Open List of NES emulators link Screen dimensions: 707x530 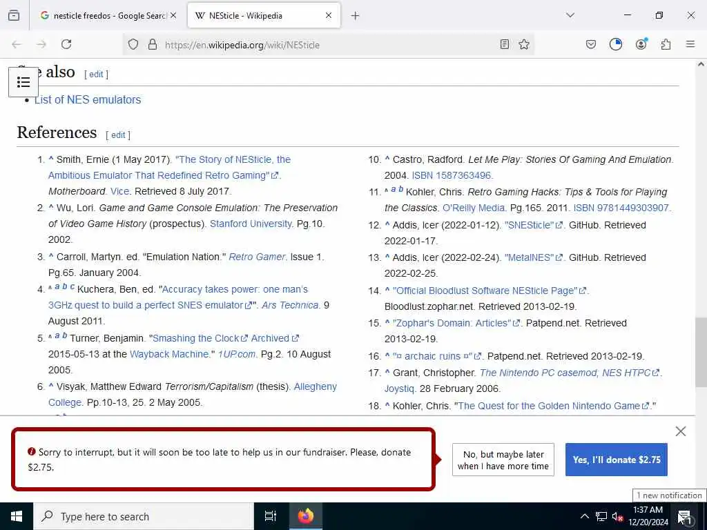coord(88,99)
